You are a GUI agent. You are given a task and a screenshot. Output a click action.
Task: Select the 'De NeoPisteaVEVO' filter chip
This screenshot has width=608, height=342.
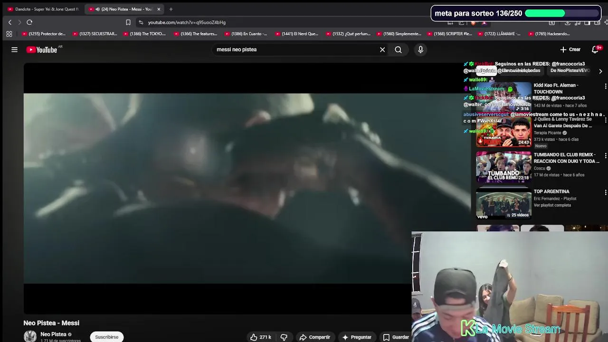point(570,70)
